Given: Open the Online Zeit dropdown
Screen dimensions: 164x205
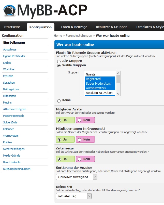Looking at the screenshot, I should click(74, 196).
